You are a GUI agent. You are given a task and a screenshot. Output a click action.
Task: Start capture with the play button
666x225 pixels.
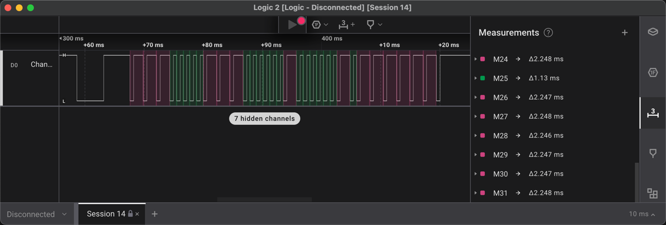coord(292,24)
